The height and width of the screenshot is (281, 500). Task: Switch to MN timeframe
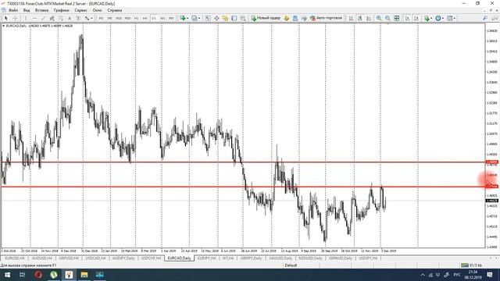(171, 18)
